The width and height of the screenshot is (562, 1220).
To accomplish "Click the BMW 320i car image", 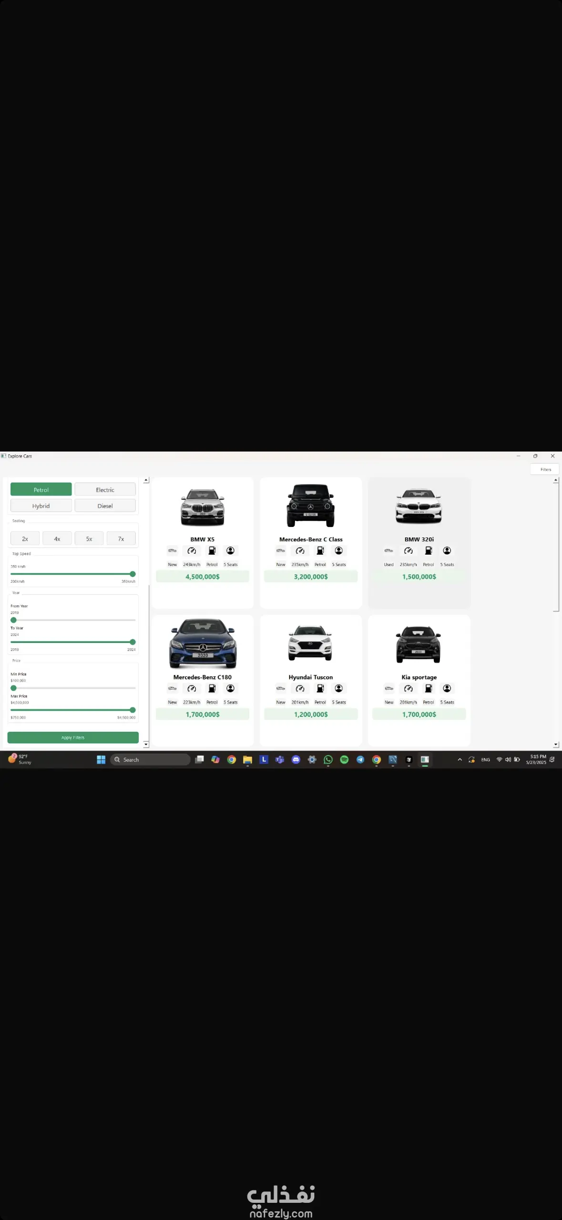I will click(419, 506).
